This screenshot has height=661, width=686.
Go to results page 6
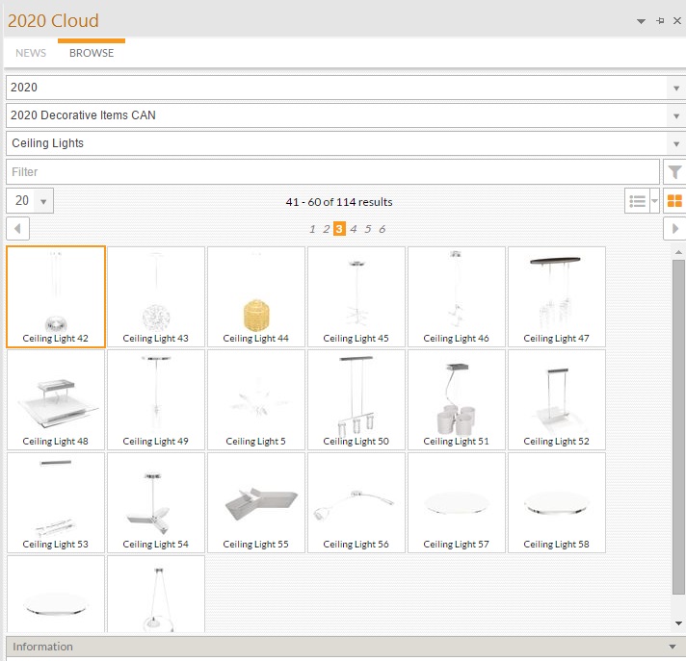[x=382, y=229]
